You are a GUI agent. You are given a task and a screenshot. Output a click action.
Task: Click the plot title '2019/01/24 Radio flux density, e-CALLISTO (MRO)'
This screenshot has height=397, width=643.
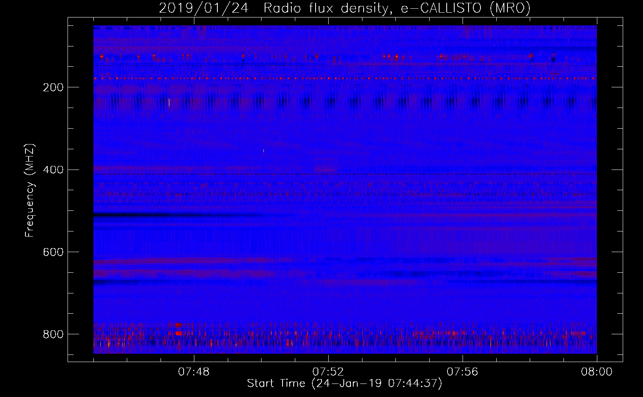[345, 8]
